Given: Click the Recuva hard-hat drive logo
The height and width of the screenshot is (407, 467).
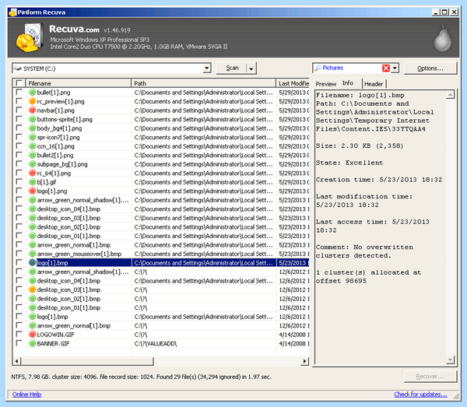Looking at the screenshot, I should [29, 38].
